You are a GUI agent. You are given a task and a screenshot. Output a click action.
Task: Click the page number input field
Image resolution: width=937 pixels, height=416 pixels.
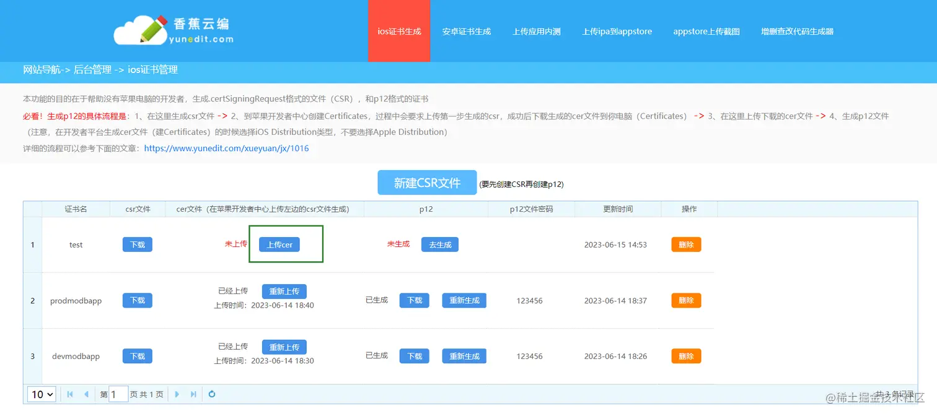tap(118, 394)
